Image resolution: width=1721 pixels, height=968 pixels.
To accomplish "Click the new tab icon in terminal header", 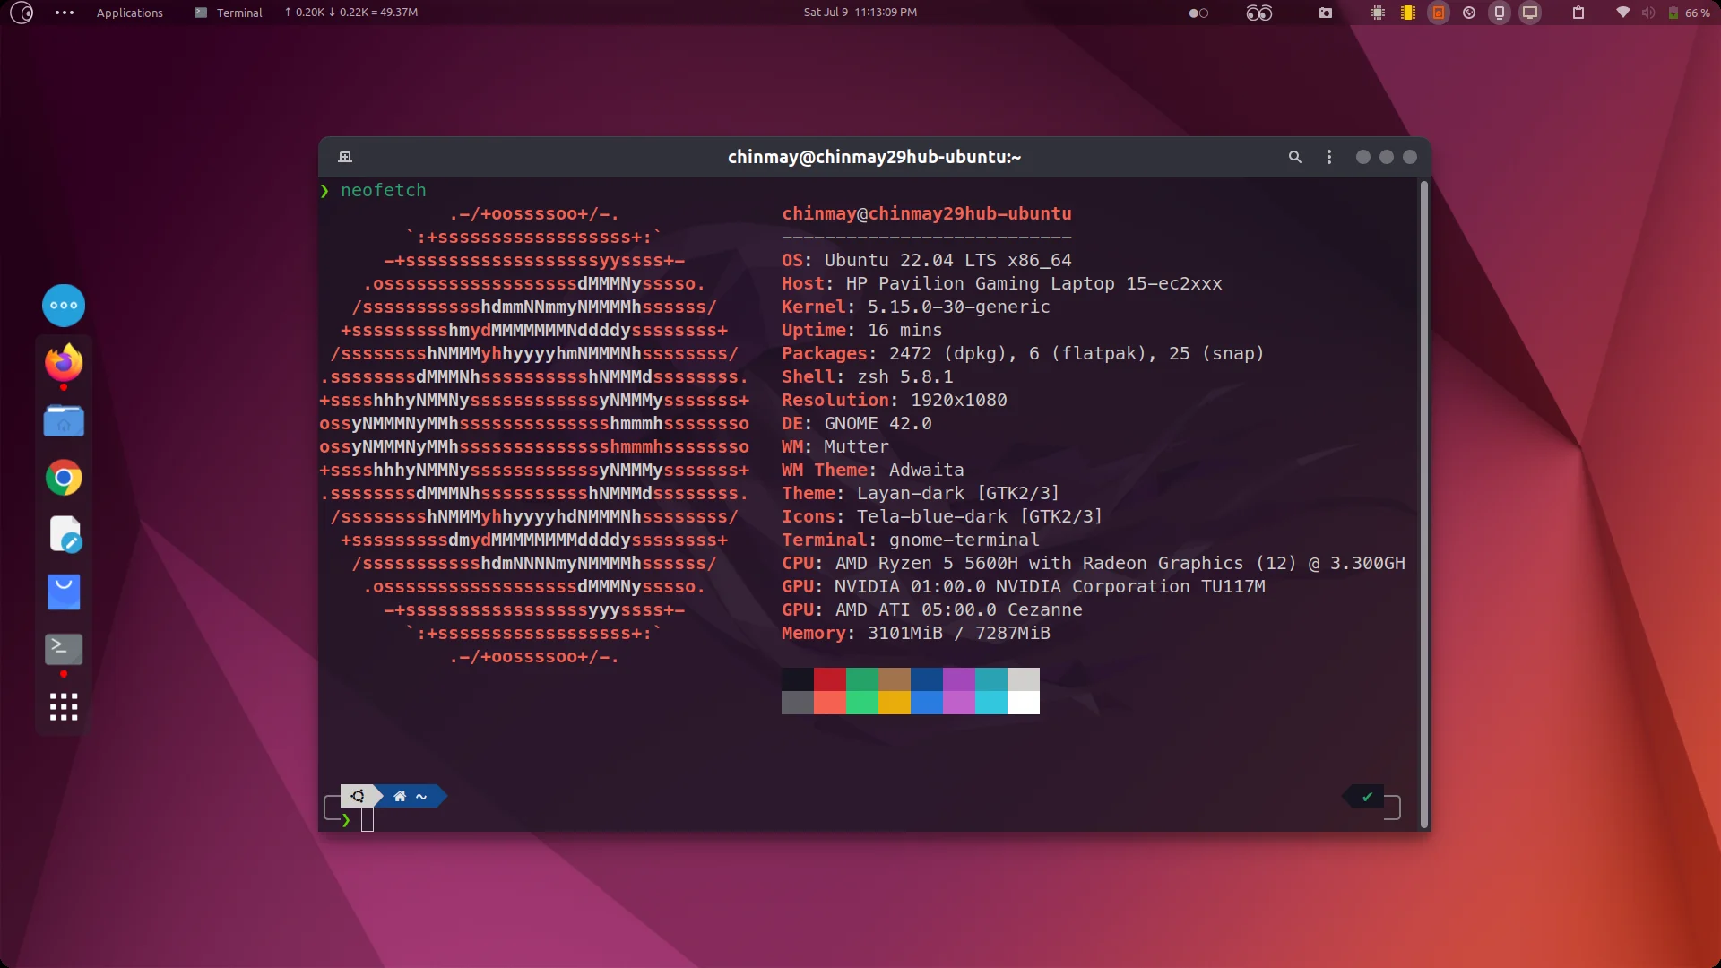I will click(x=345, y=157).
